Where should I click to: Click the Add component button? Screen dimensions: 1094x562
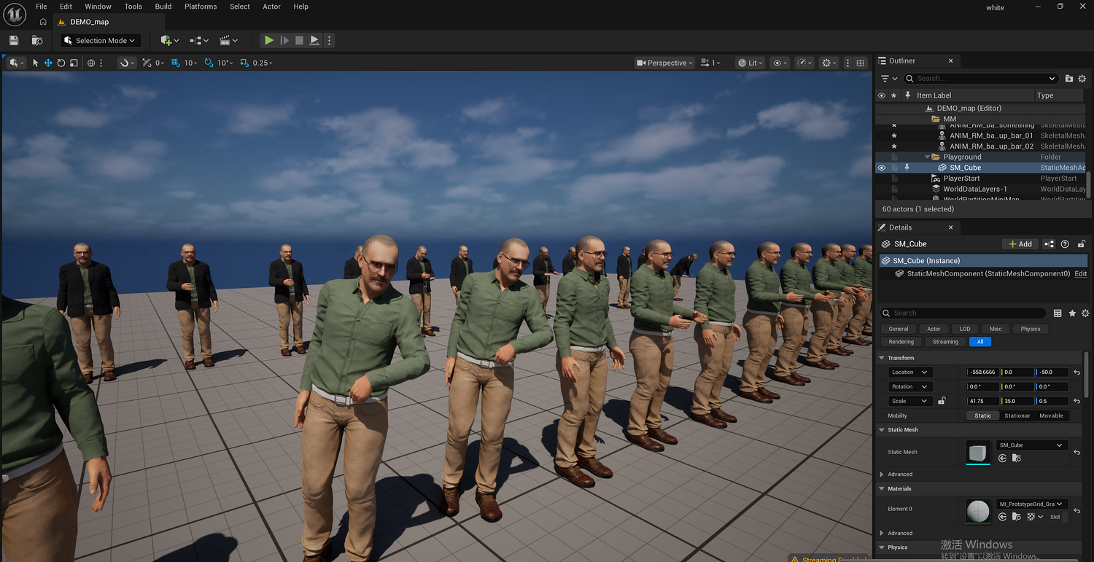click(x=1020, y=244)
